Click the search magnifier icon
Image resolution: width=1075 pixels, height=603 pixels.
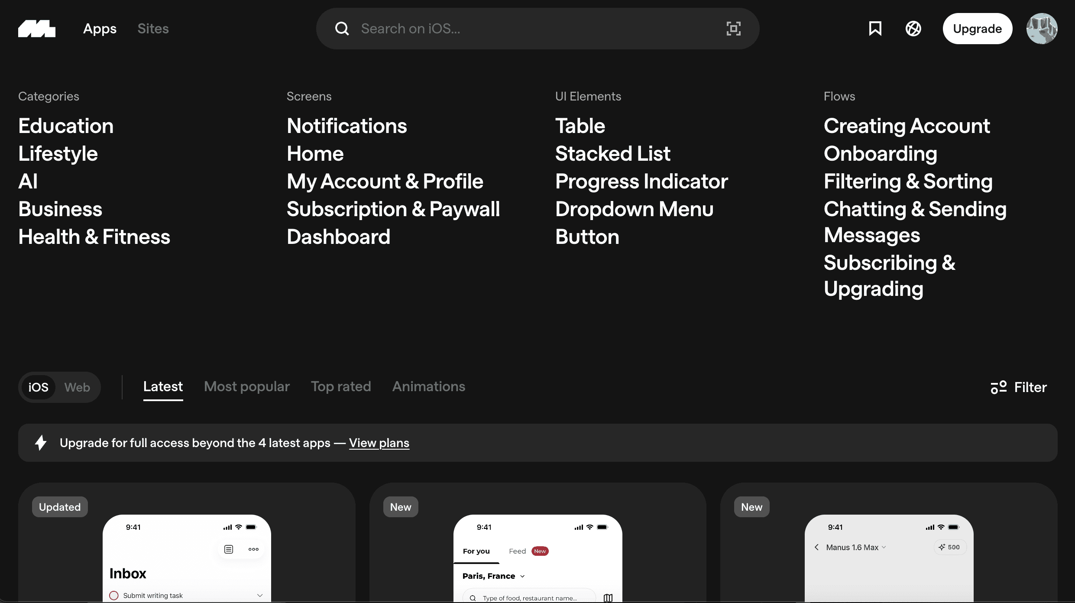342,29
